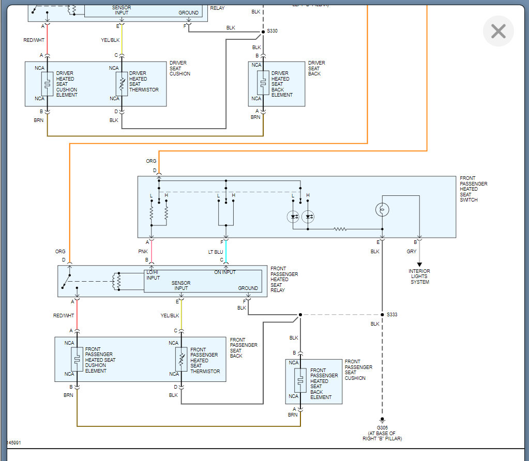
Task: Click the Front Passenger Heated Seat Relay label
Action: pos(284,279)
